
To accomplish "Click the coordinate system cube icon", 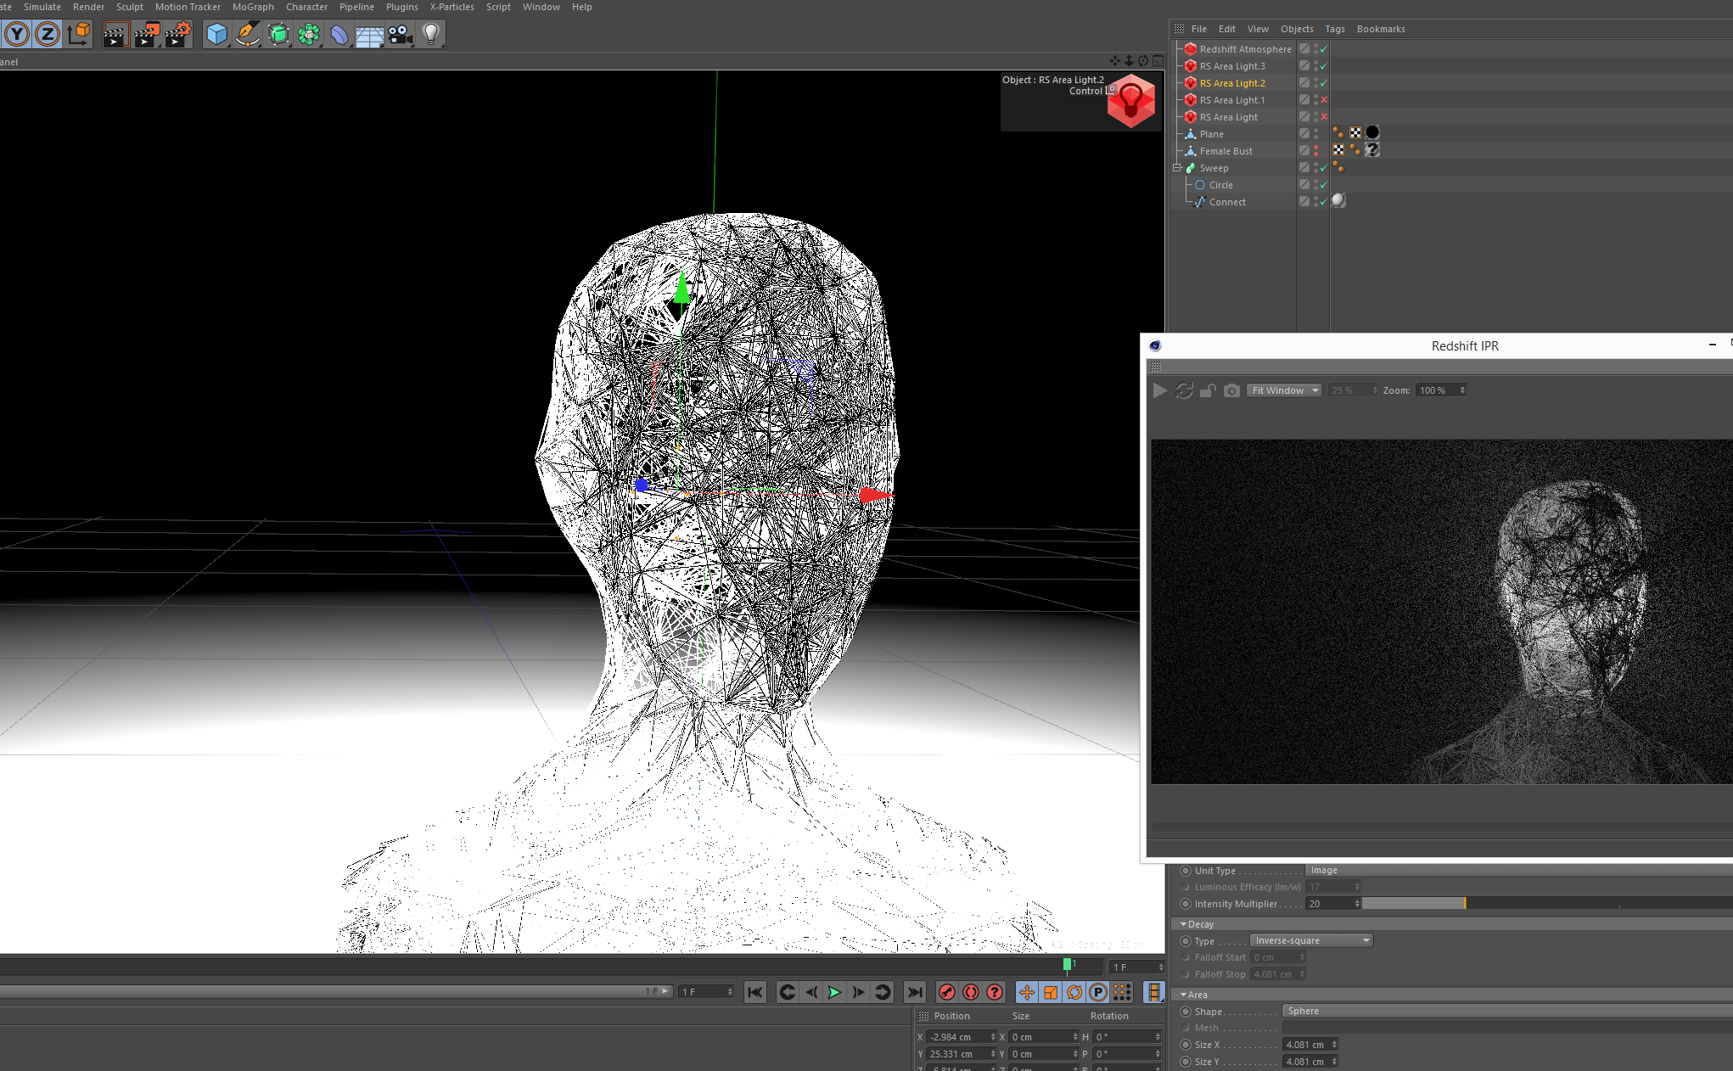I will pyautogui.click(x=79, y=34).
